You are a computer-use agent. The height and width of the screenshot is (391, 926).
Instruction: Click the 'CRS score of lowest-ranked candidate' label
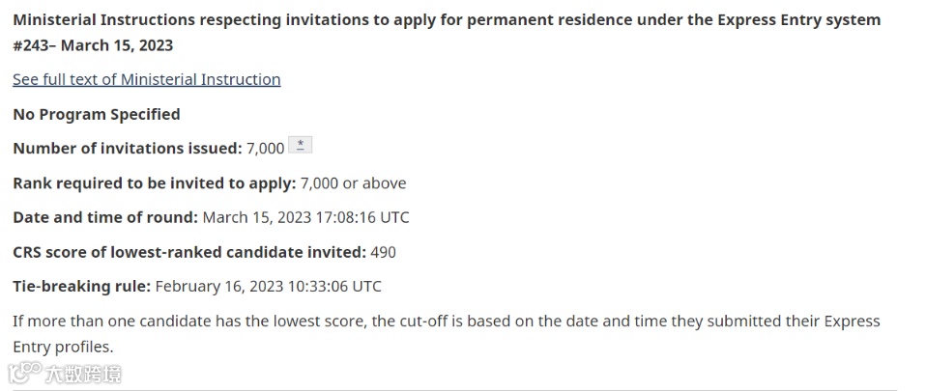coord(189,252)
